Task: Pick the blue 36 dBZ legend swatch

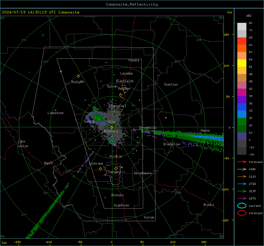Action: tap(242, 107)
